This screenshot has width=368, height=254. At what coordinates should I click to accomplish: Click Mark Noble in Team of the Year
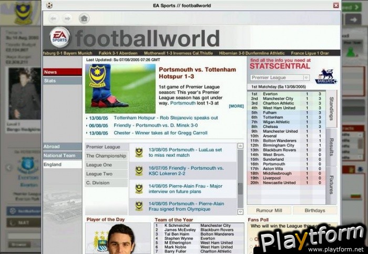pos(175,247)
